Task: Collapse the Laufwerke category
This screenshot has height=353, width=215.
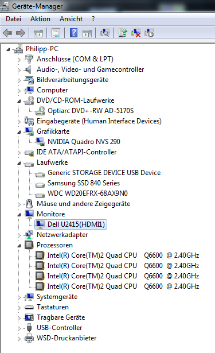Action: pyautogui.click(x=19, y=163)
